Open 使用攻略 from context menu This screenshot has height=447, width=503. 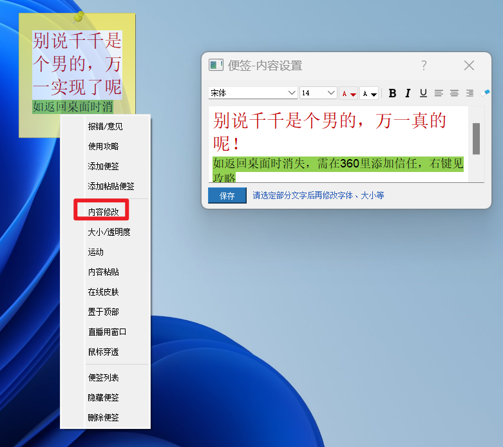pyautogui.click(x=103, y=146)
